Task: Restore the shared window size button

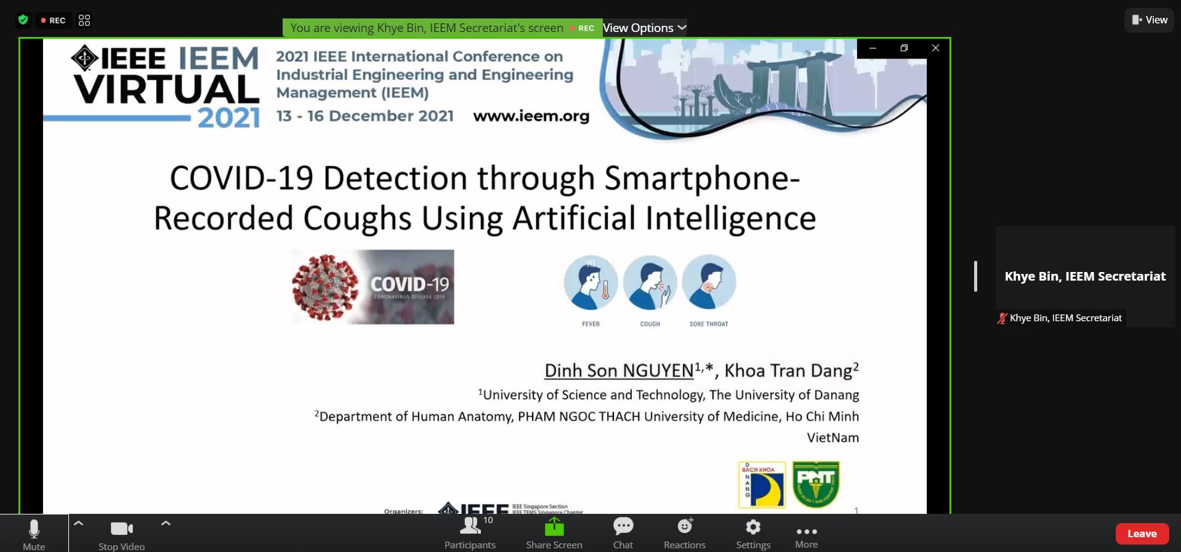Action: click(904, 48)
